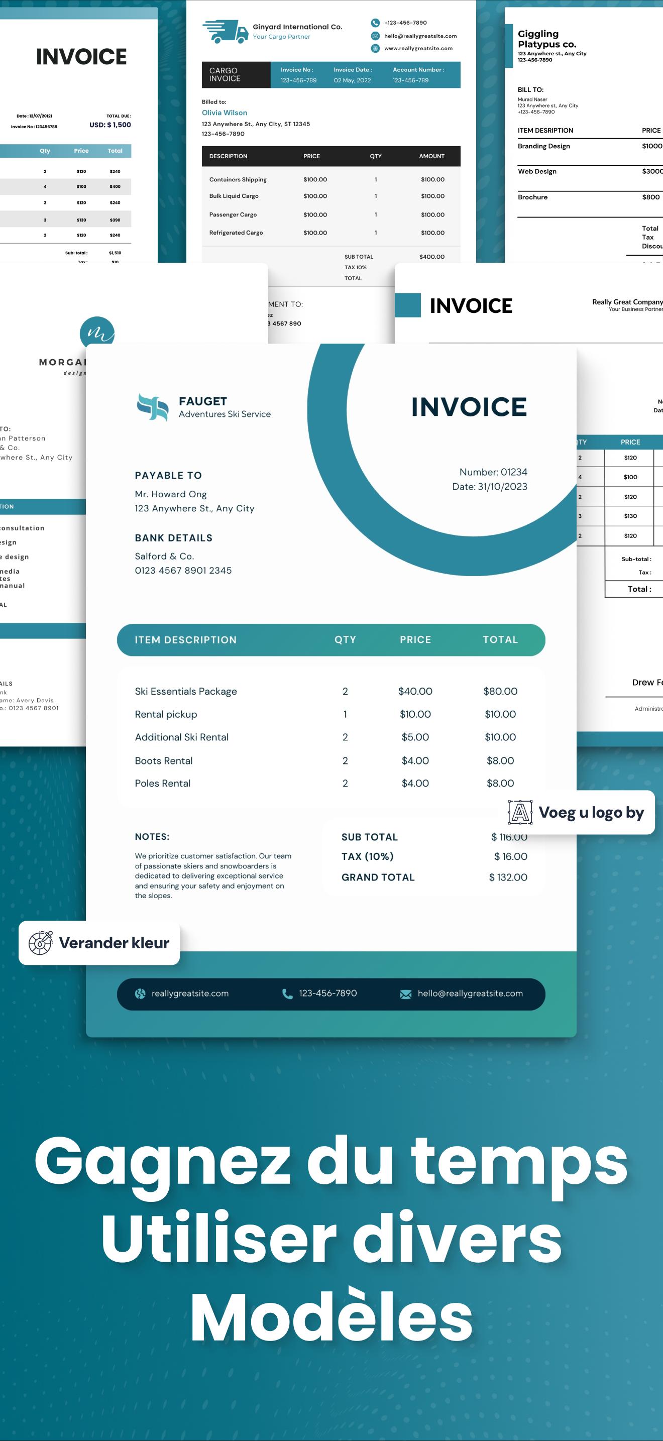The height and width of the screenshot is (1441, 663).
Task: Click the cargo truck logo on Ginyard invoice
Action: coord(226,31)
